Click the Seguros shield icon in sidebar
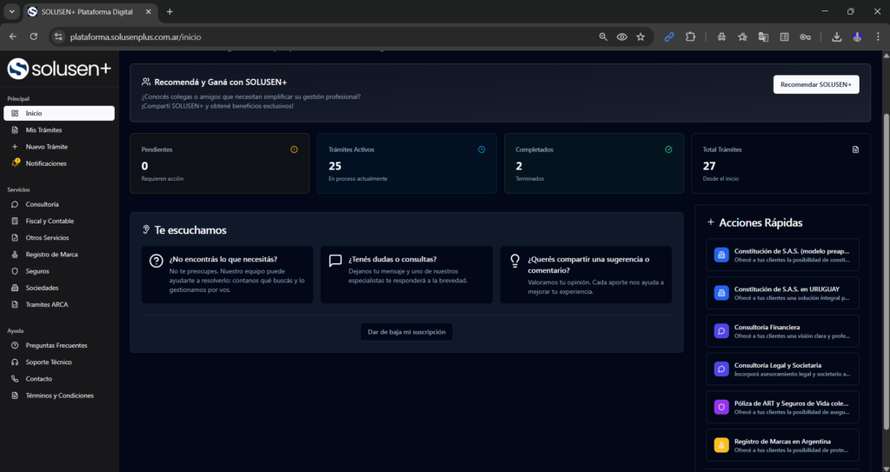The height and width of the screenshot is (472, 890). 15,271
